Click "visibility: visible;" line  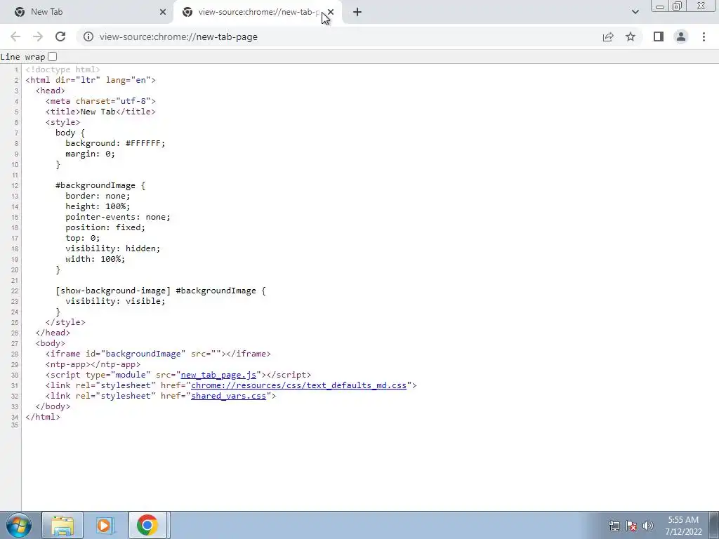click(x=115, y=301)
